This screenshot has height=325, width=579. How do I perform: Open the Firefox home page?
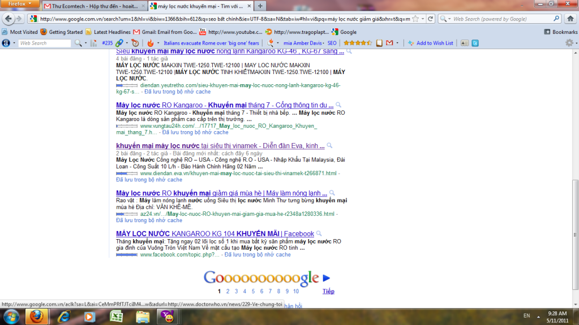pos(571,19)
